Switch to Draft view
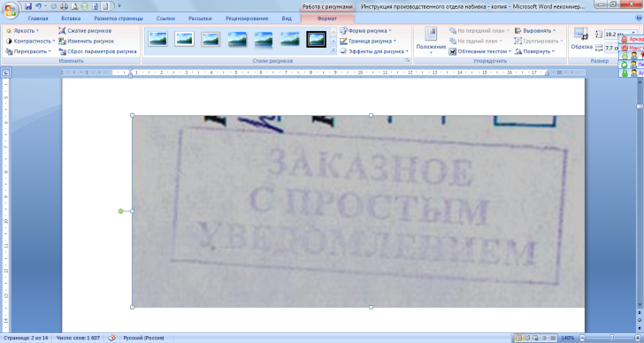Screen dimensions: 644x343 [553, 338]
